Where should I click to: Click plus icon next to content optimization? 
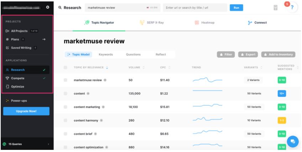[x=106, y=147]
